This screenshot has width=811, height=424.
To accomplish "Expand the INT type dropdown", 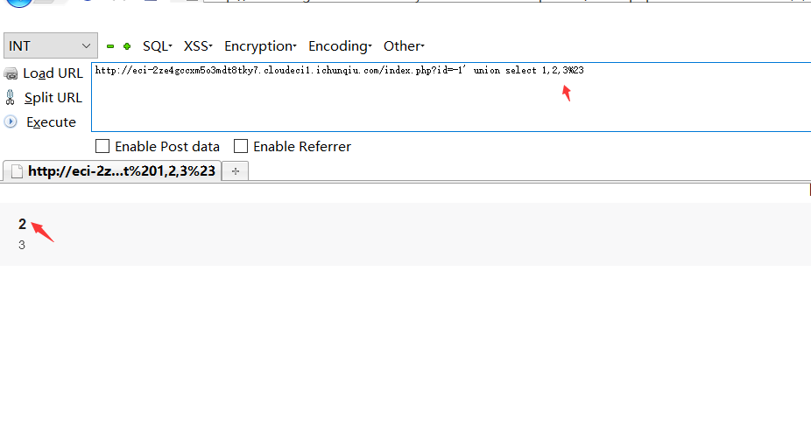I will [51, 46].
